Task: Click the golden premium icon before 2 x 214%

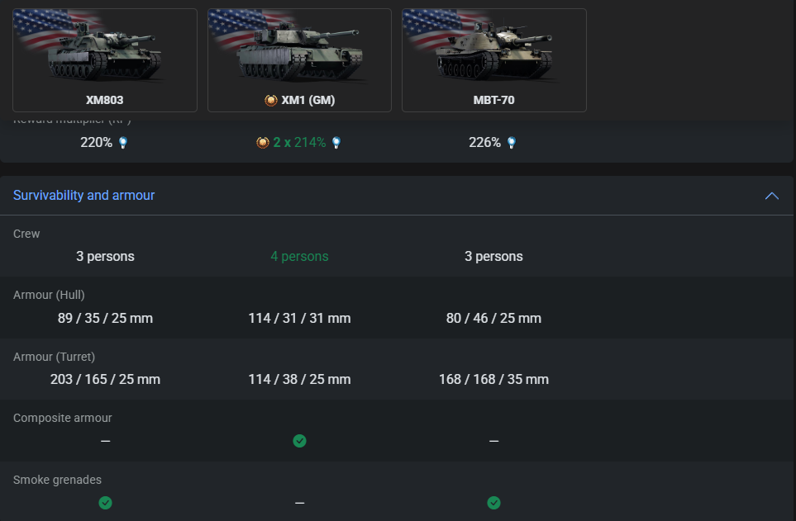Action: [263, 143]
